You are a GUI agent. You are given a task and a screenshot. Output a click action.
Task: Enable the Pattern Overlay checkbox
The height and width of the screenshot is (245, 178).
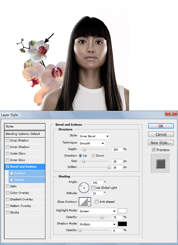(x=7, y=206)
